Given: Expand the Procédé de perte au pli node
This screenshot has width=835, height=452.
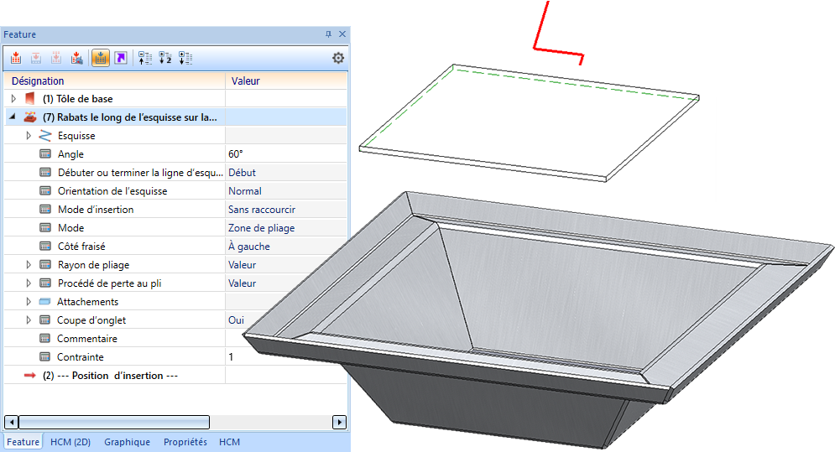Looking at the screenshot, I should [x=29, y=283].
